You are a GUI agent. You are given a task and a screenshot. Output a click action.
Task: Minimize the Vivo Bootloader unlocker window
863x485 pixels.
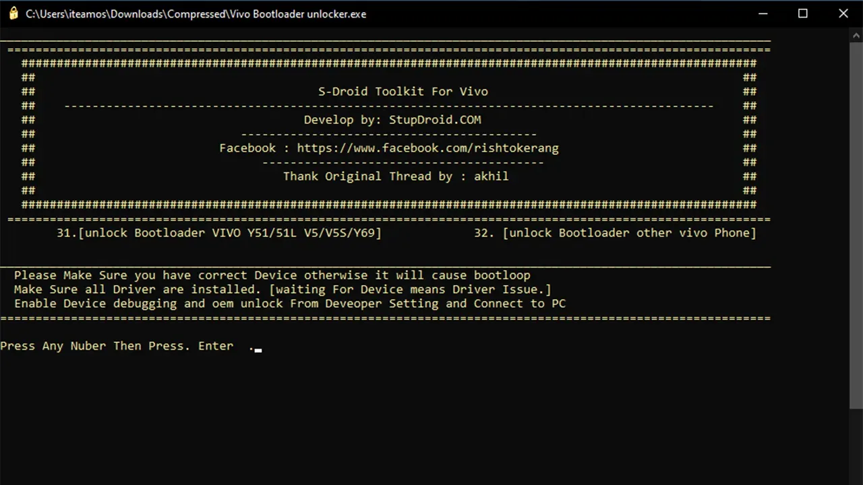click(x=763, y=13)
